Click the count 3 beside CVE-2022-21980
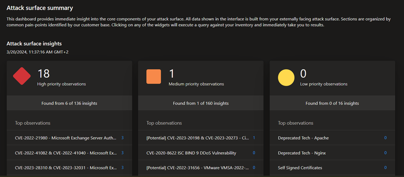 point(122,138)
